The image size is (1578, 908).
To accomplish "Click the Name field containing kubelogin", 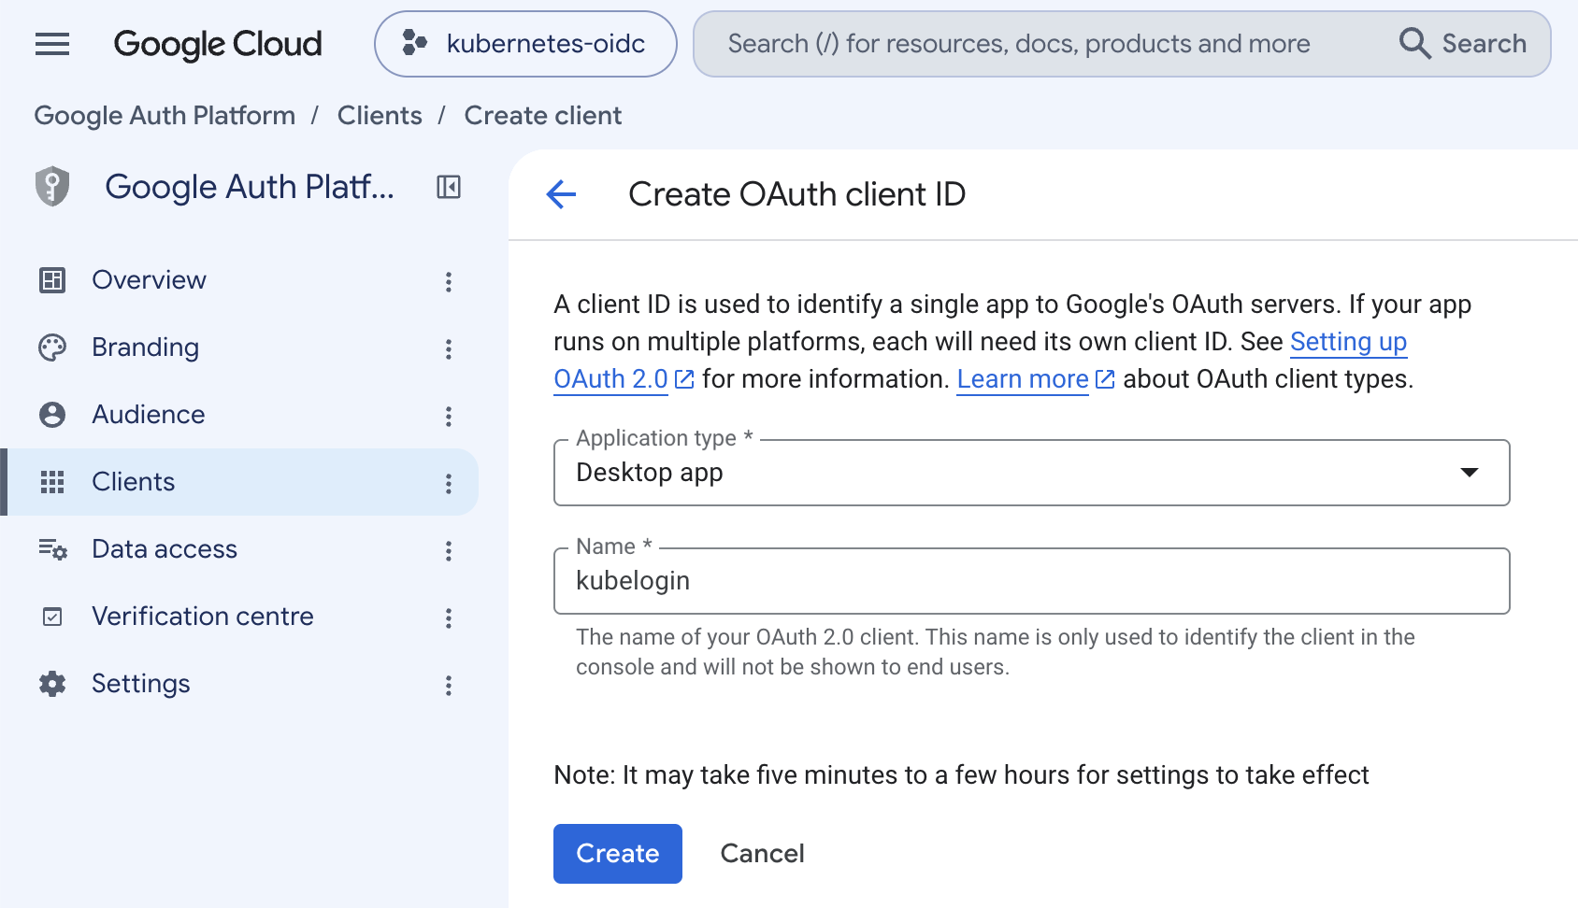I will point(1032,581).
